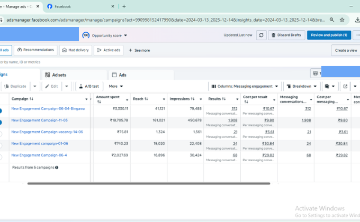Toggle off New Engagement Campaign-06-04-Bingawa
Viewport: 360px width, 222px height.
(x=1, y=110)
